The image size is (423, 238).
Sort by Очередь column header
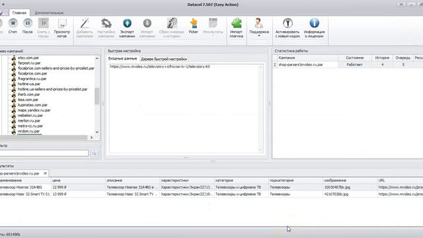(x=403, y=58)
